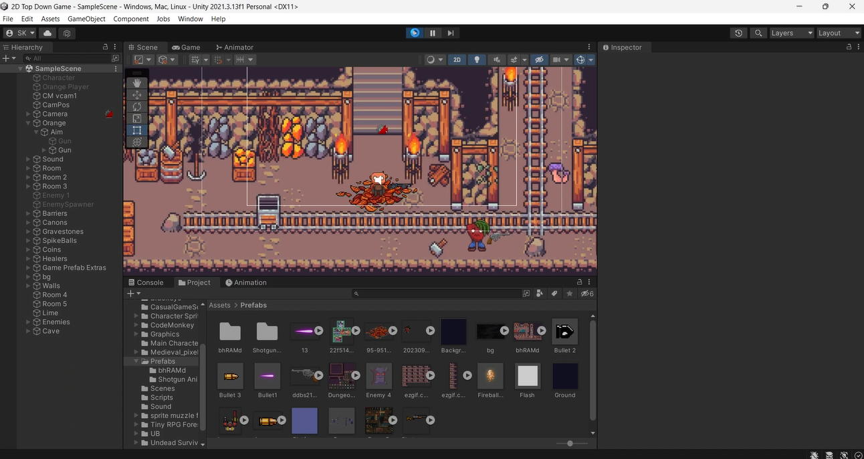
Task: Stop play mode with the Play button
Action: click(414, 32)
